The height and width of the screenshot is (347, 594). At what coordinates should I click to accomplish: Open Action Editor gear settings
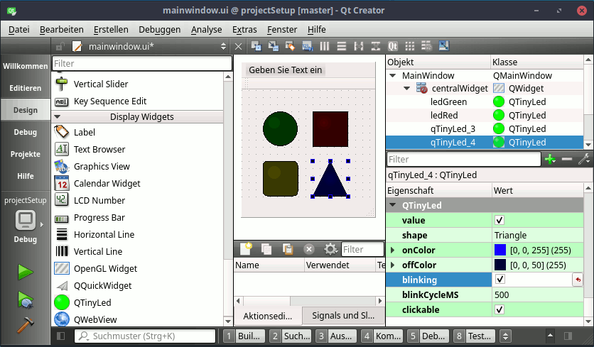pyautogui.click(x=330, y=249)
